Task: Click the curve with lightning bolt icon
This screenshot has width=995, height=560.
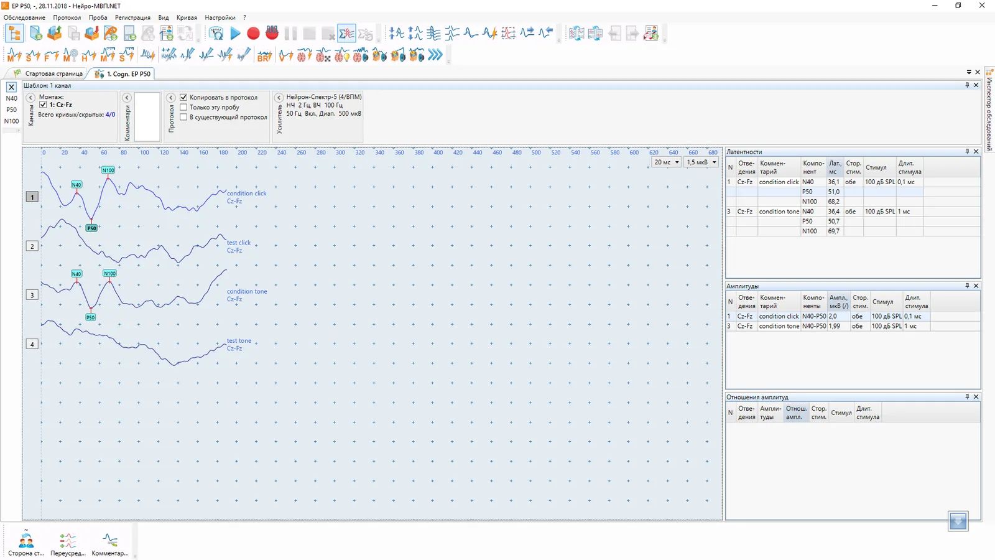Action: [x=489, y=33]
